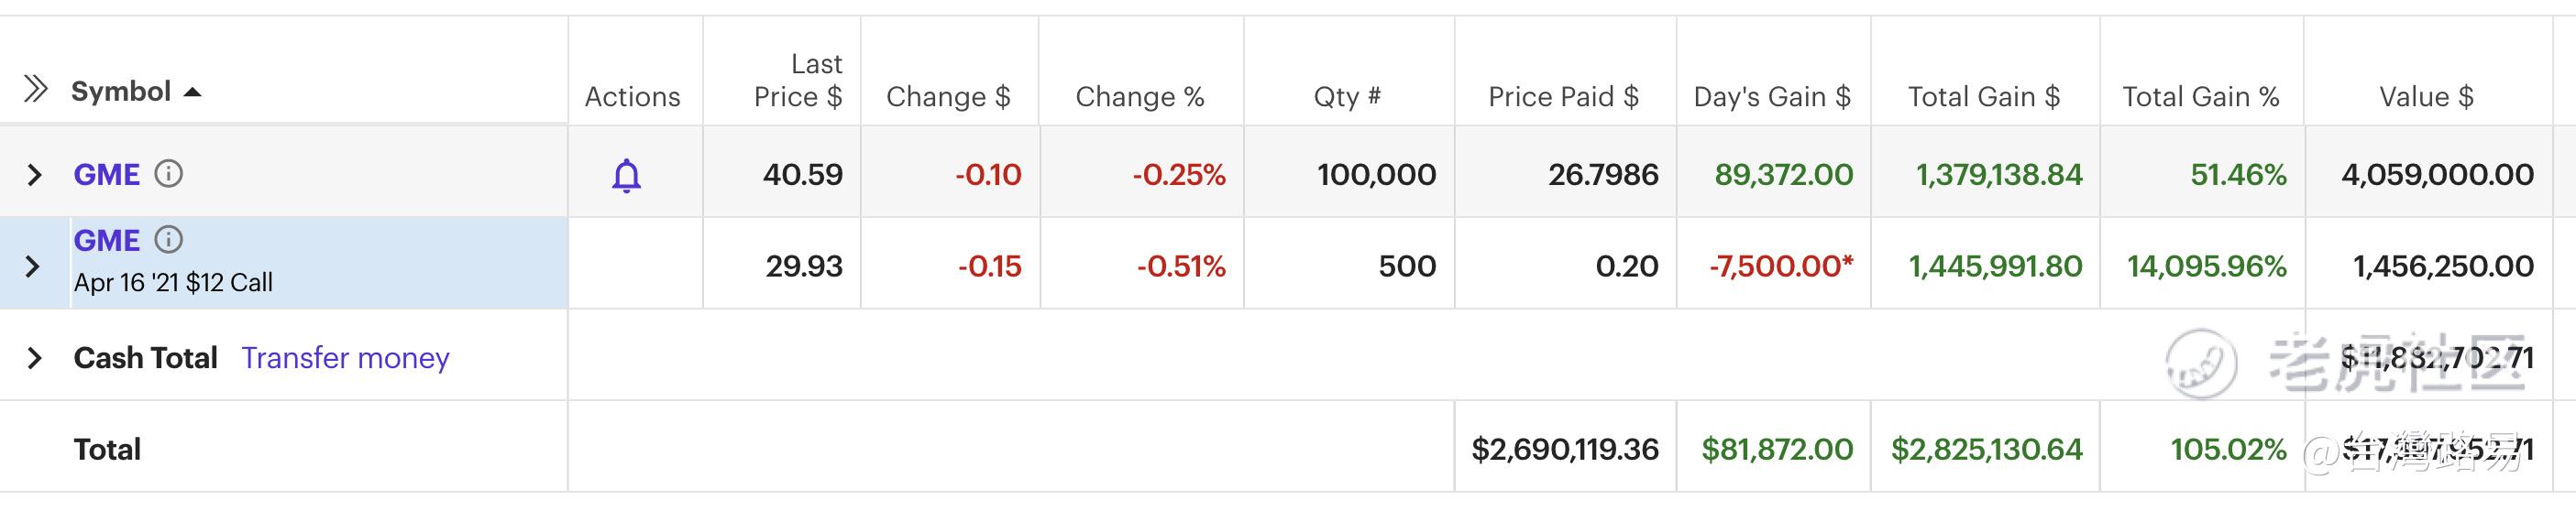Sort by Last Price $ column
Image resolution: width=2576 pixels, height=511 pixels.
pos(798,80)
